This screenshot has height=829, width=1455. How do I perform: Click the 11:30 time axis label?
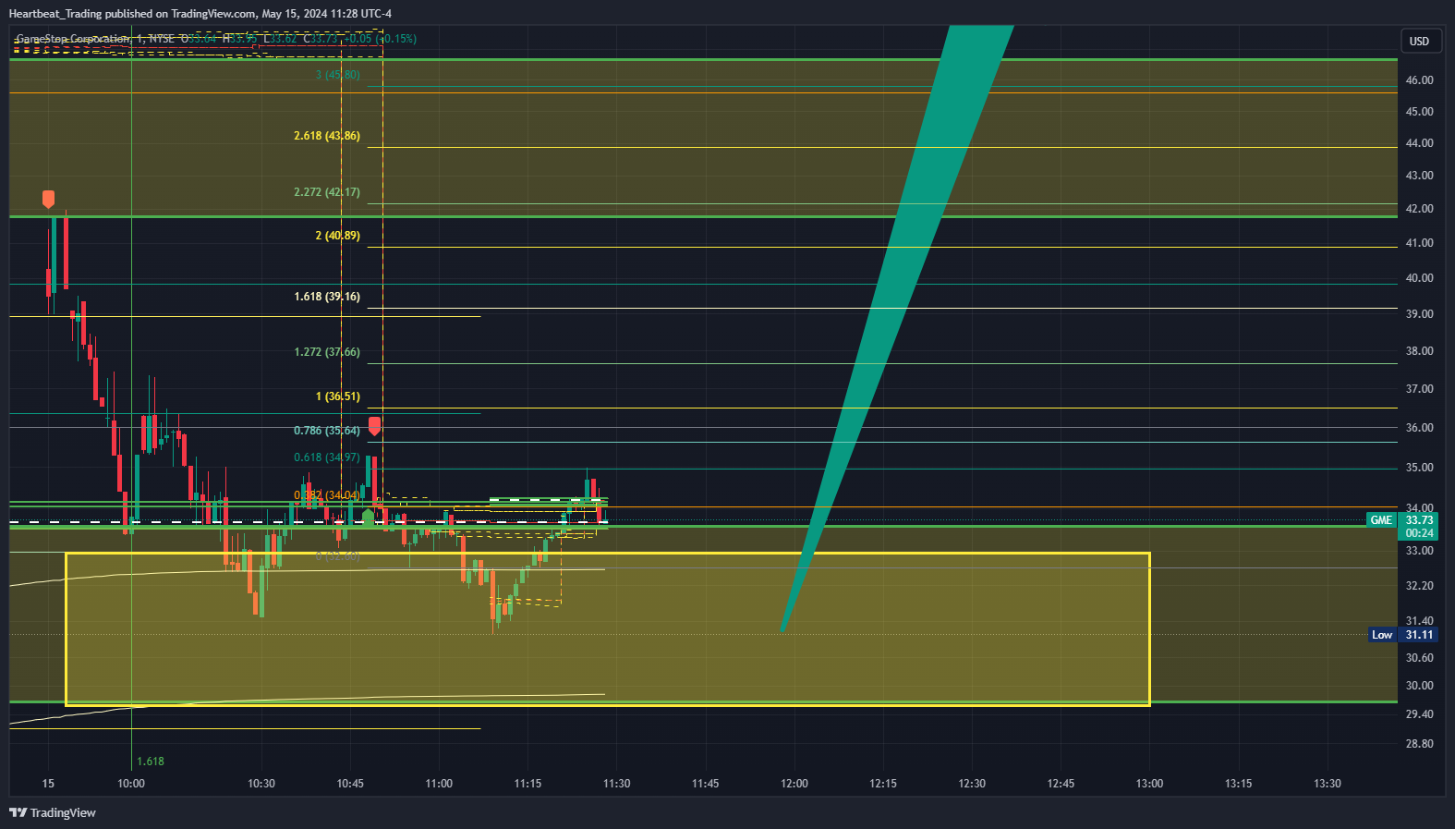(616, 784)
